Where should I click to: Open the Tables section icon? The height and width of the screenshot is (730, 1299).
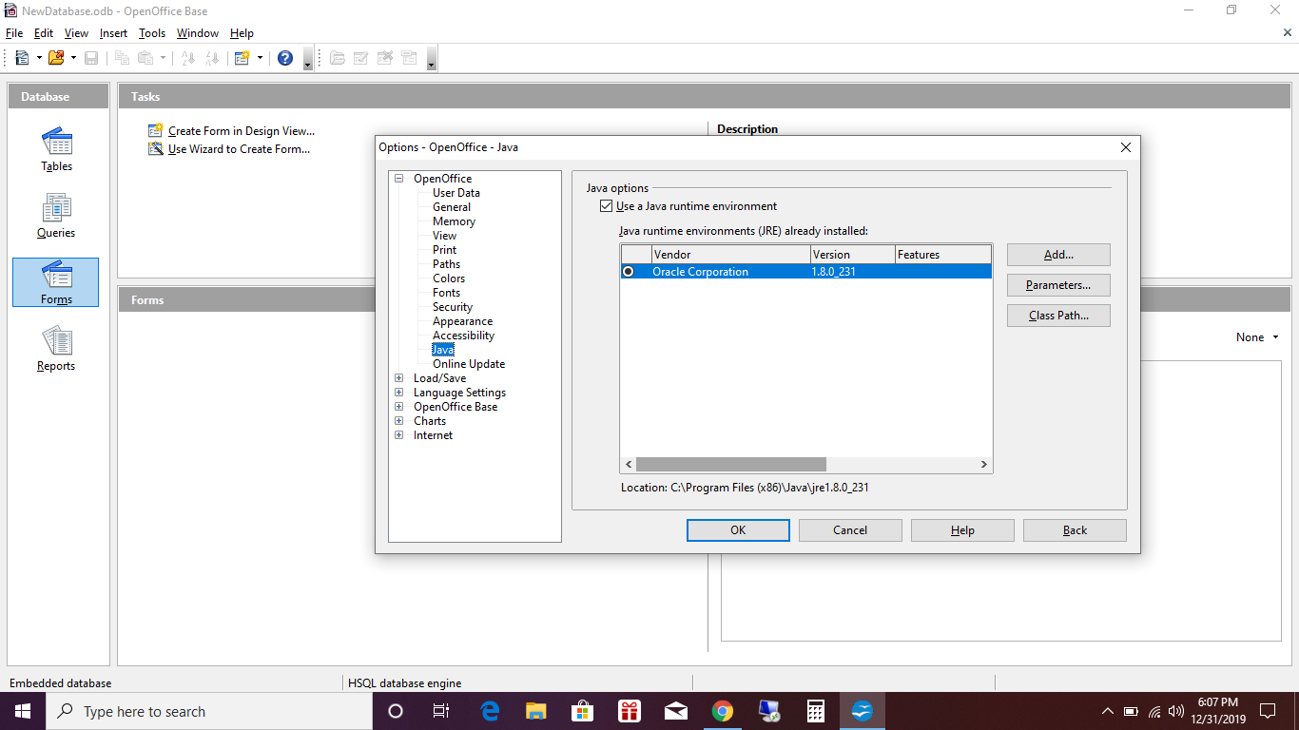56,144
